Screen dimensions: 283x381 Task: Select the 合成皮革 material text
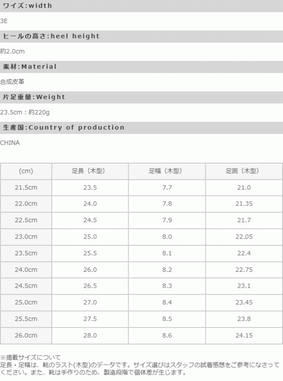[x=12, y=82]
